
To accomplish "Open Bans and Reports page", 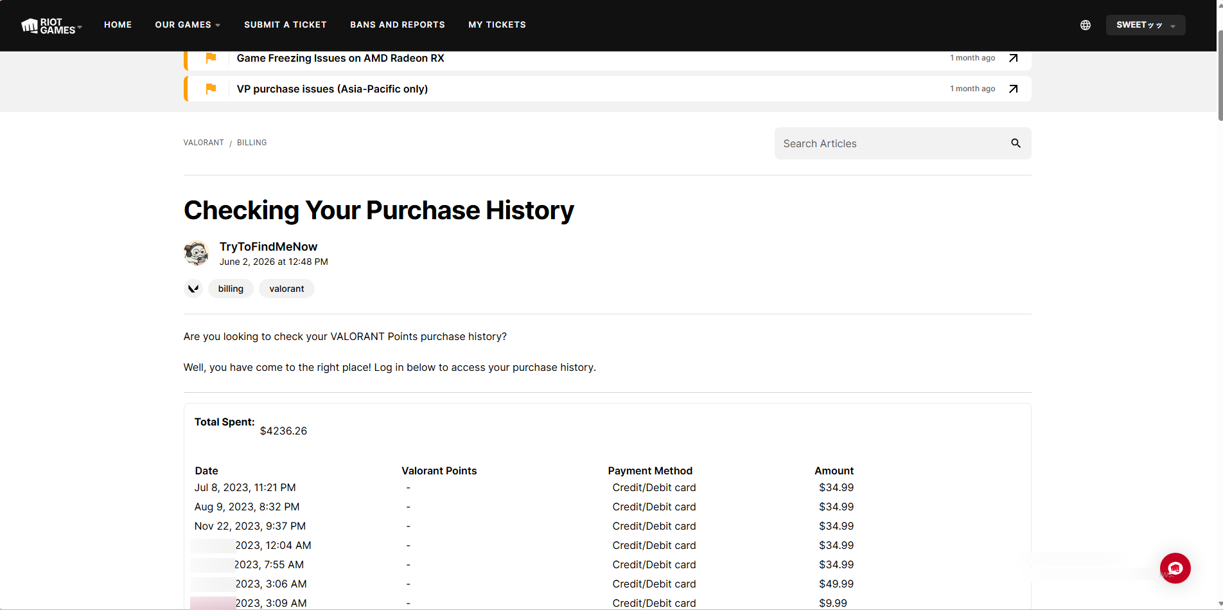I will pyautogui.click(x=398, y=25).
